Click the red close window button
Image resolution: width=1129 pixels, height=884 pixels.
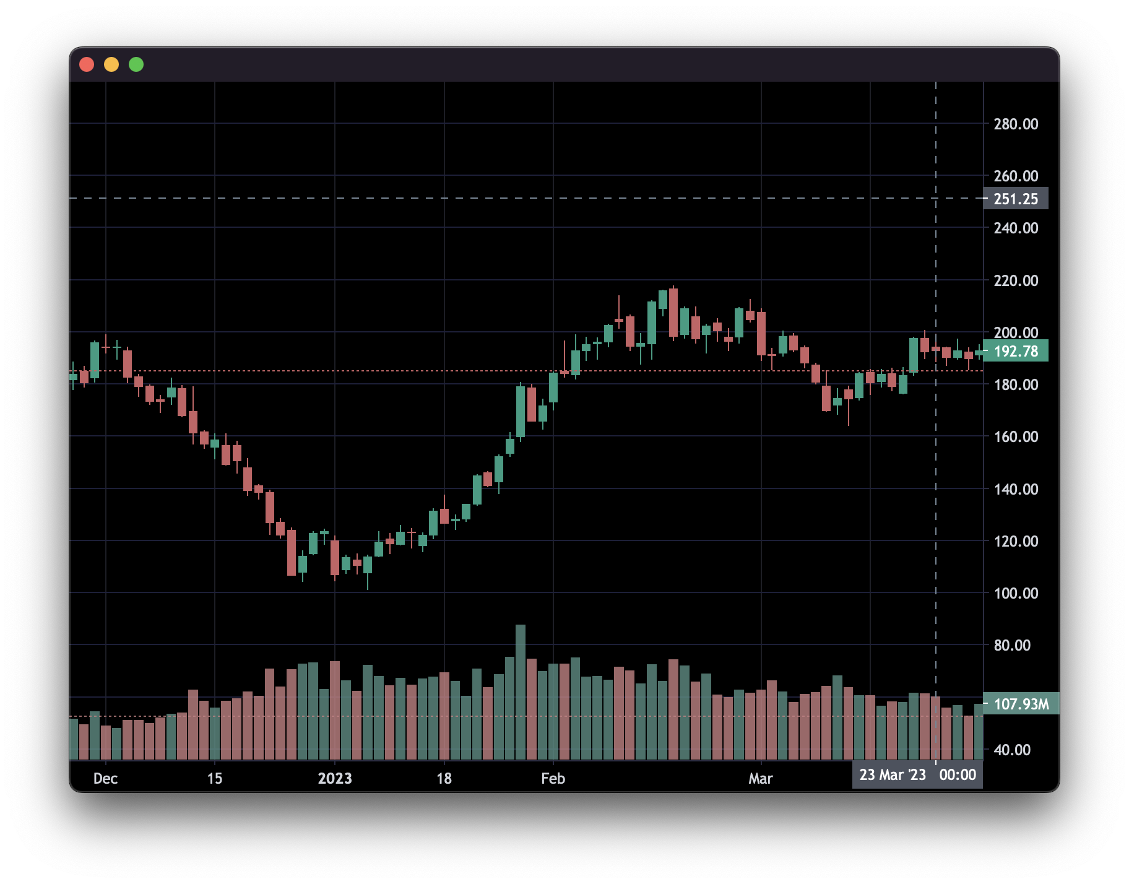tap(87, 64)
